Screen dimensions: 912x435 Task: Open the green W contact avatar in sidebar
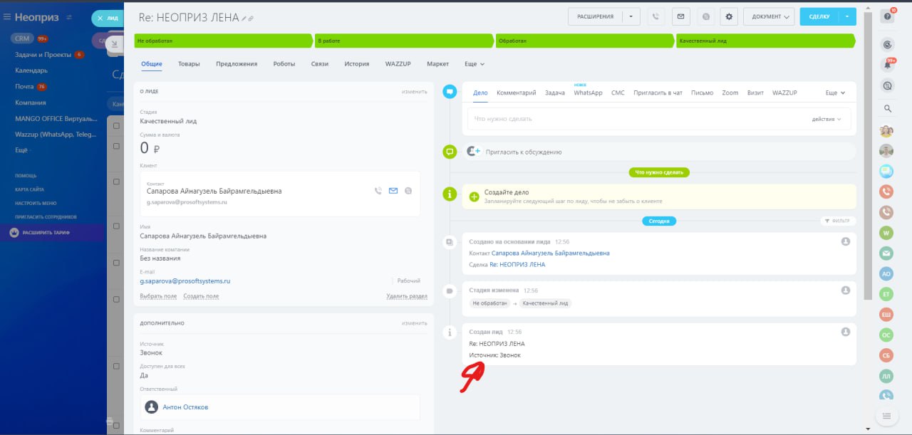(887, 232)
